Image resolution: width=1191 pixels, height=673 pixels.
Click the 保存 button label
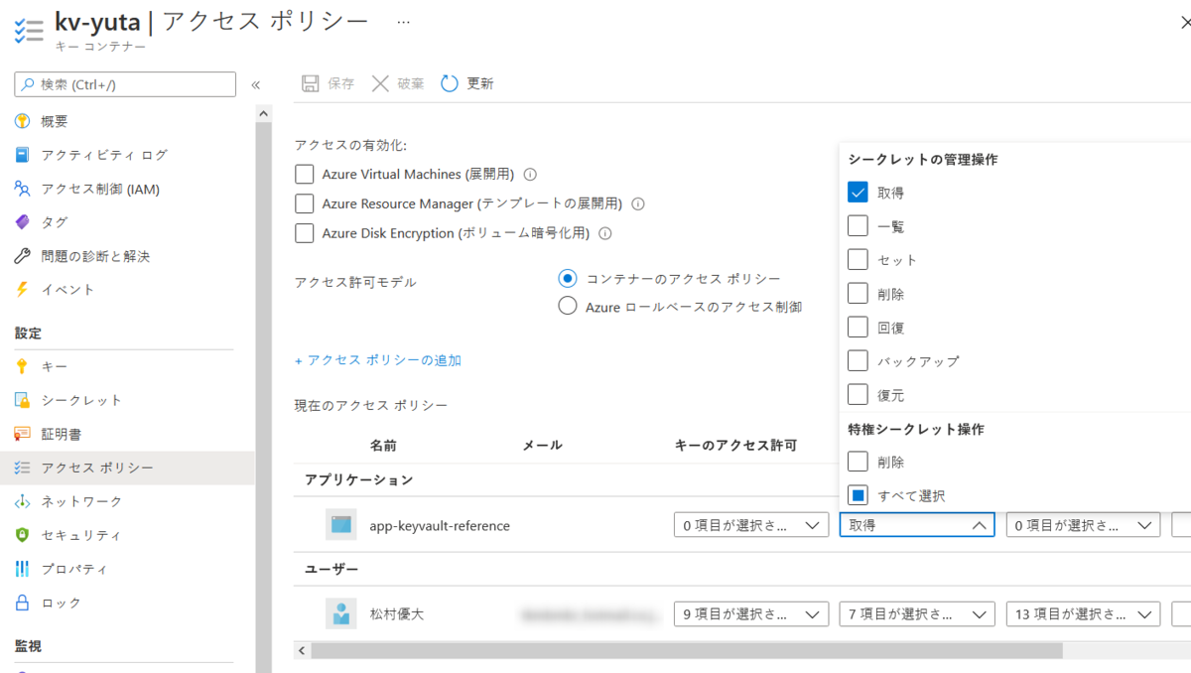pyautogui.click(x=341, y=83)
